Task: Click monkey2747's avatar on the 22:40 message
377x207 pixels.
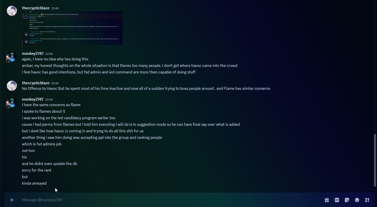Action: click(12, 57)
